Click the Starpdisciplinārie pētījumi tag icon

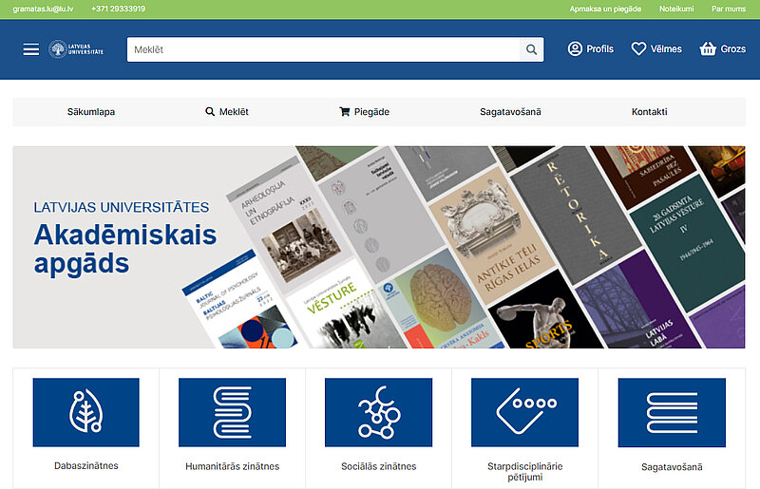coord(525,412)
